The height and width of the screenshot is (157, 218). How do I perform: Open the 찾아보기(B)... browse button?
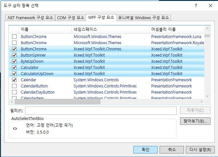click(x=195, y=121)
